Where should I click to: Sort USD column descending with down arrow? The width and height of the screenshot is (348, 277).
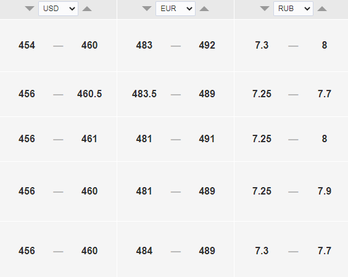[30, 9]
